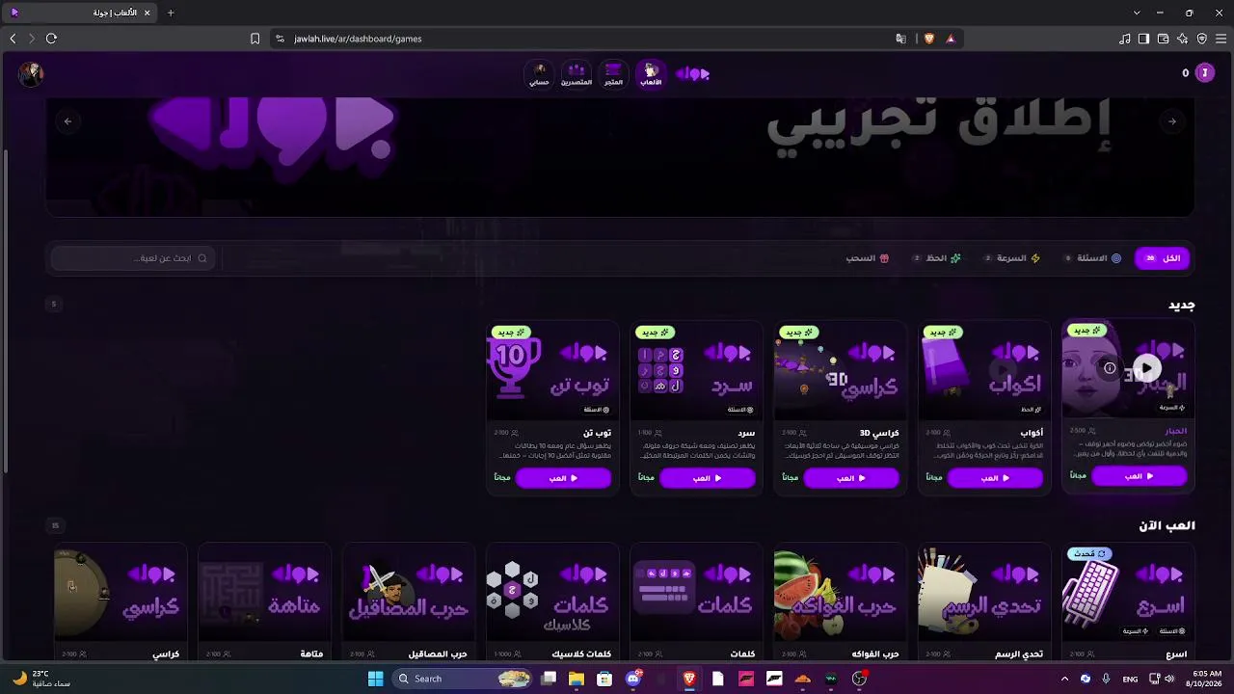Reload the page with the refresh icon
1234x694 pixels.
coord(51,39)
